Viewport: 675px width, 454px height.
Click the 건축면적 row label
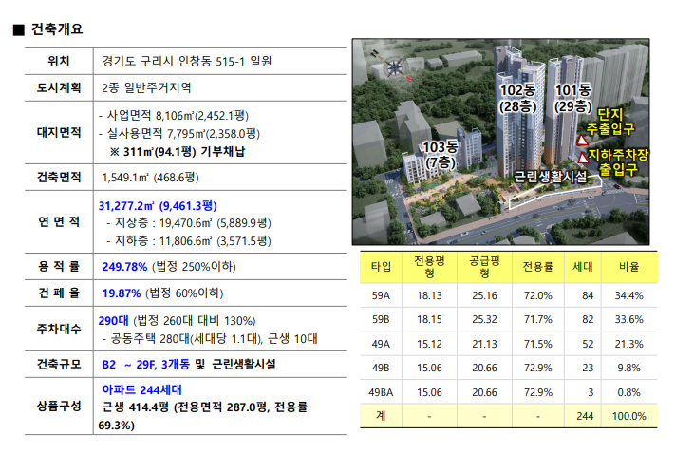(59, 177)
